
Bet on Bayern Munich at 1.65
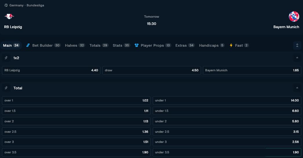pos(252,70)
